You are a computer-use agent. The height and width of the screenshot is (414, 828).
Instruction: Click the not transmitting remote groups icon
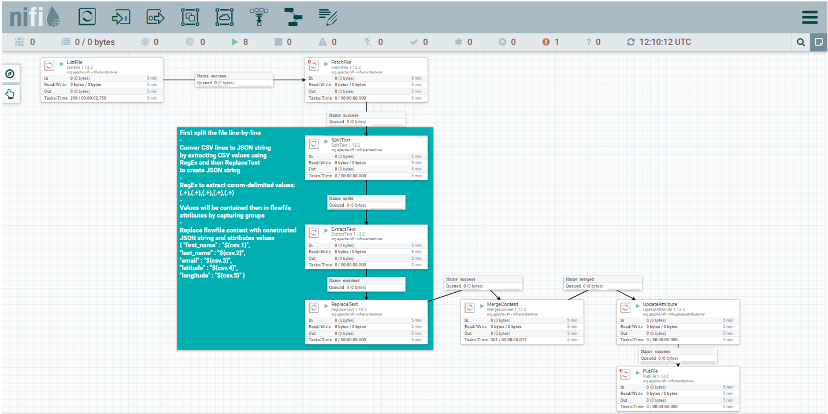190,42
